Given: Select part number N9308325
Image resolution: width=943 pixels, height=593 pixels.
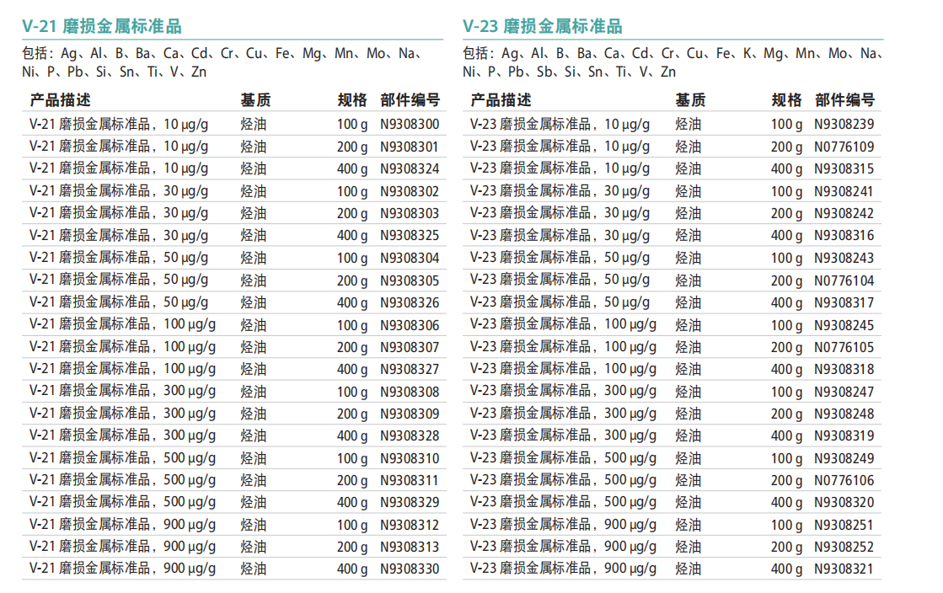Looking at the screenshot, I should coord(410,236).
